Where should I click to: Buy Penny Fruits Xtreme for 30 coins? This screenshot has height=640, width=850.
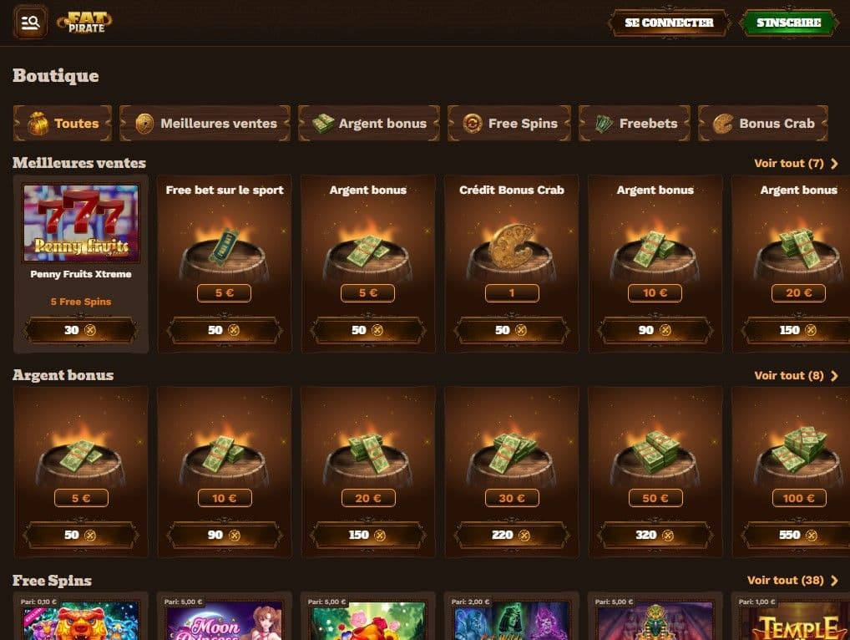point(81,330)
